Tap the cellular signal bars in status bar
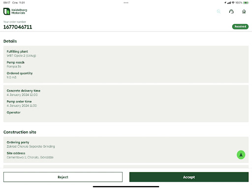252x189 pixels. pos(229,3)
